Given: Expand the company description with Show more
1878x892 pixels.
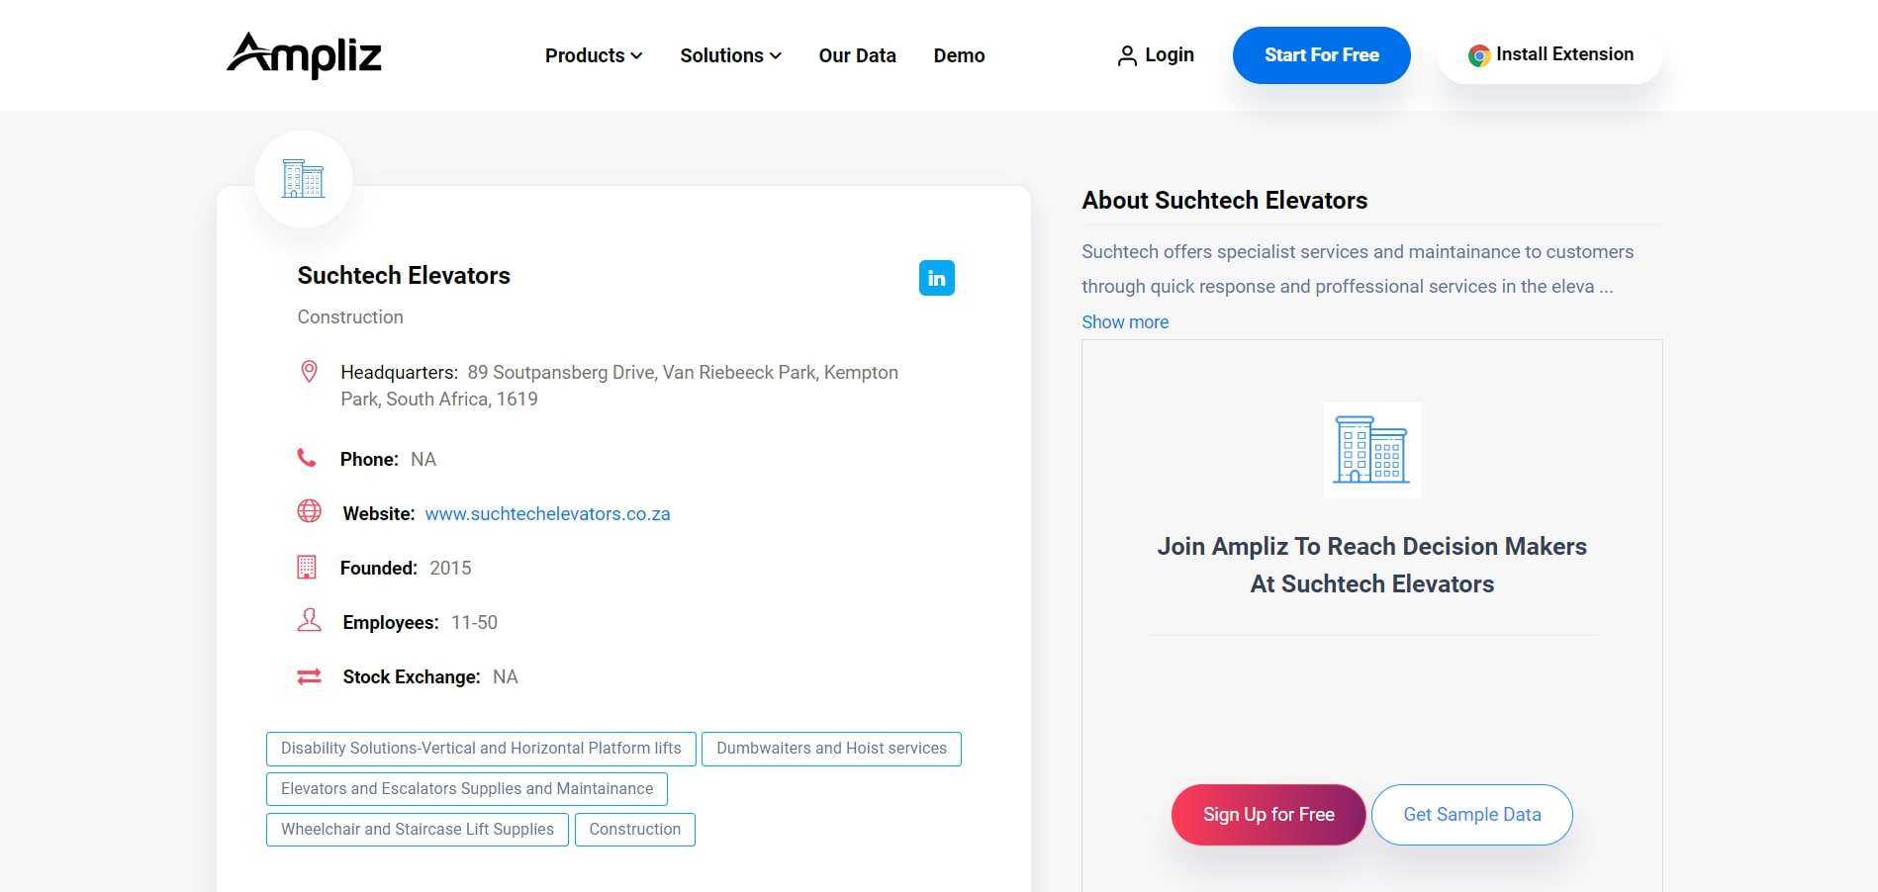Looking at the screenshot, I should [1124, 321].
